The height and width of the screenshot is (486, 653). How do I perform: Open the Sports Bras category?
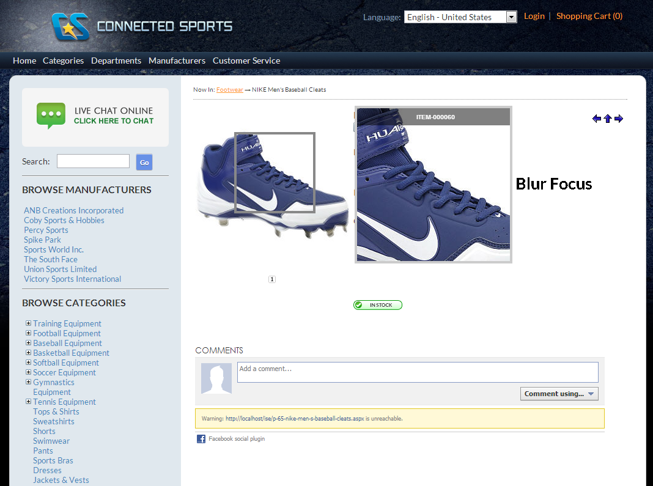53,460
